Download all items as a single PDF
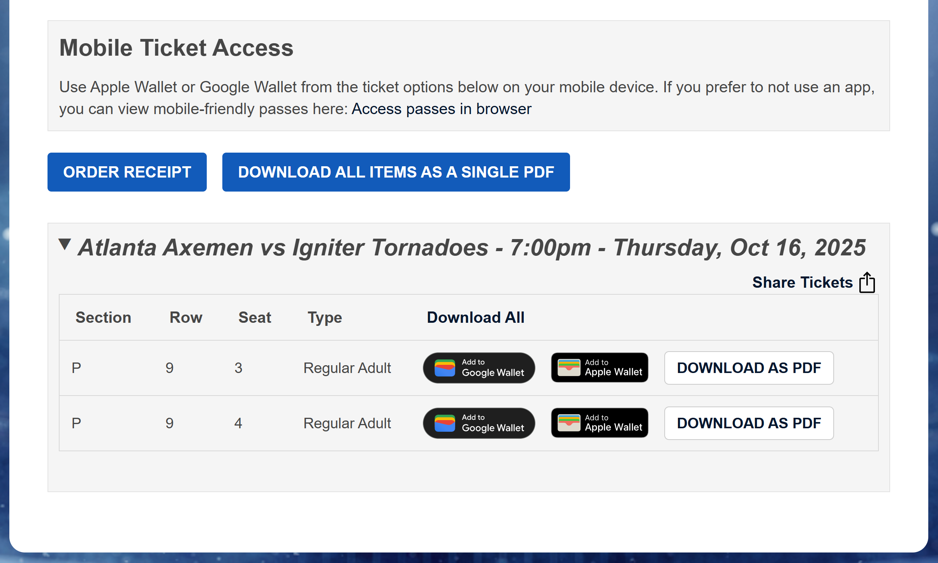Image resolution: width=938 pixels, height=563 pixels. click(x=396, y=172)
